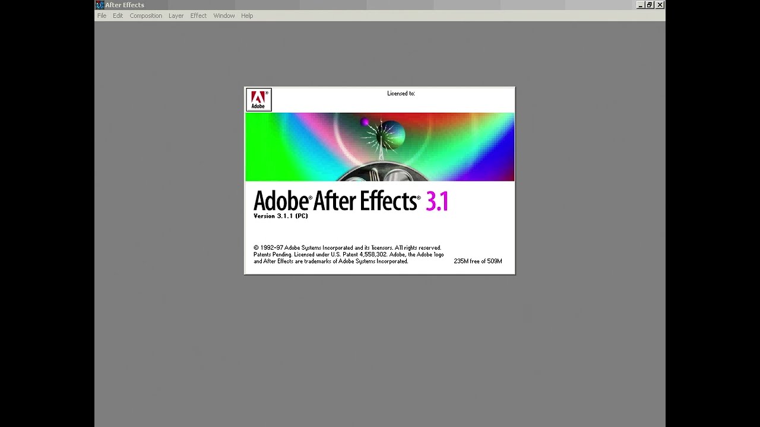Click the '235M free of 509M' memory text
The width and height of the screenshot is (760, 427).
pyautogui.click(x=478, y=261)
